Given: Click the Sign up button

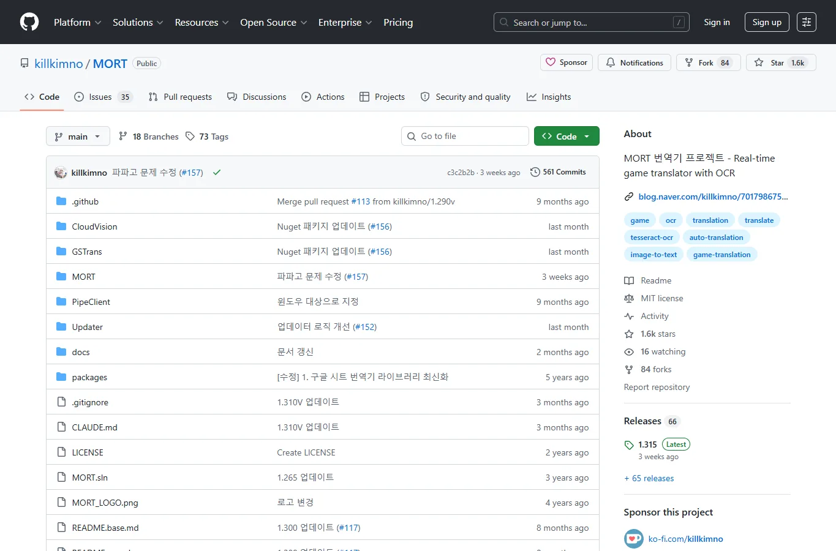Looking at the screenshot, I should [767, 22].
